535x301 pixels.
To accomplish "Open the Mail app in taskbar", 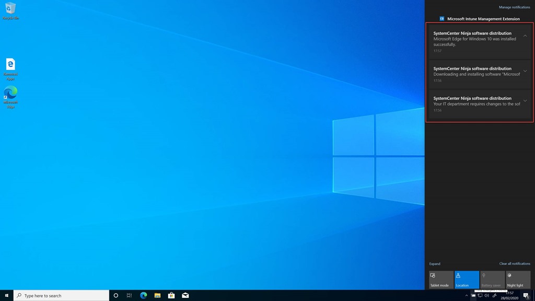I will point(185,295).
